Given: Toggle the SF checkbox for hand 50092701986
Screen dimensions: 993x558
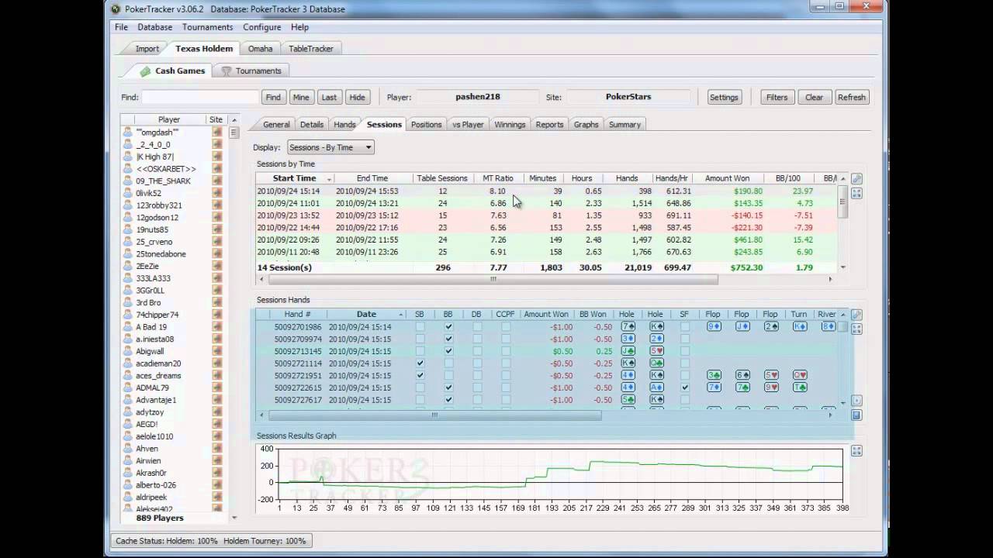Looking at the screenshot, I should coord(685,327).
